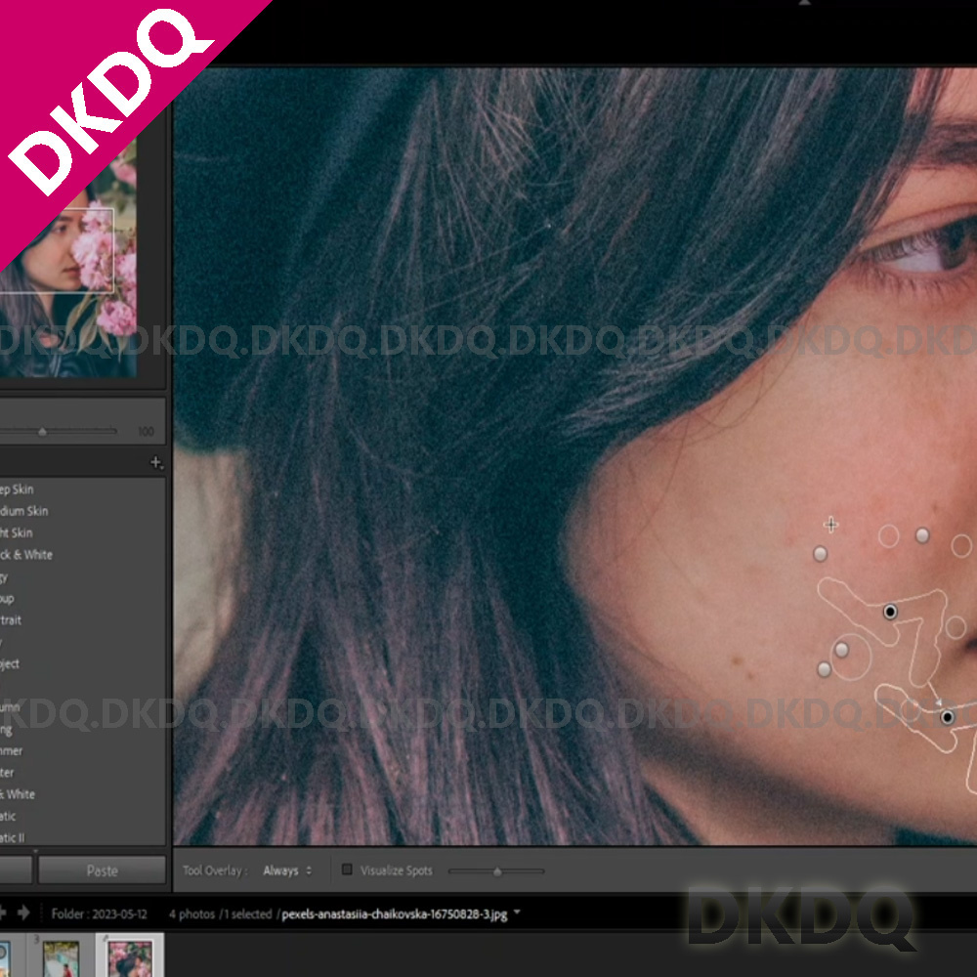
Task: Expand the filename dropdown arrow in filmstrip
Action: [517, 913]
